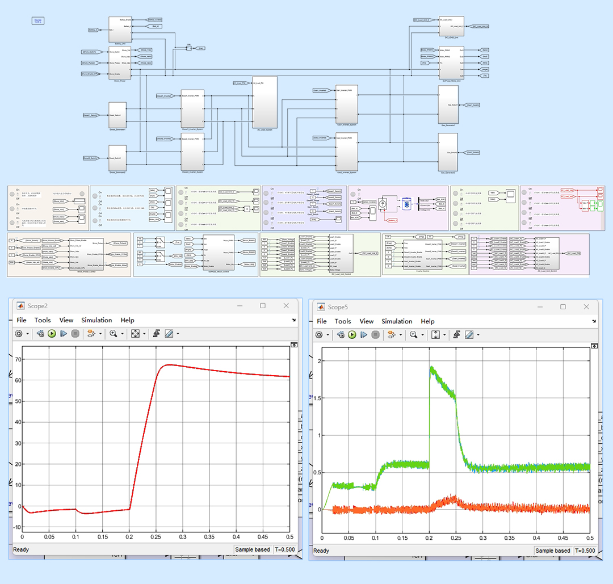Screen dimensions: 613x584
Task: Select the Zoom magnifier tool in Scope5
Action: [x=414, y=335]
